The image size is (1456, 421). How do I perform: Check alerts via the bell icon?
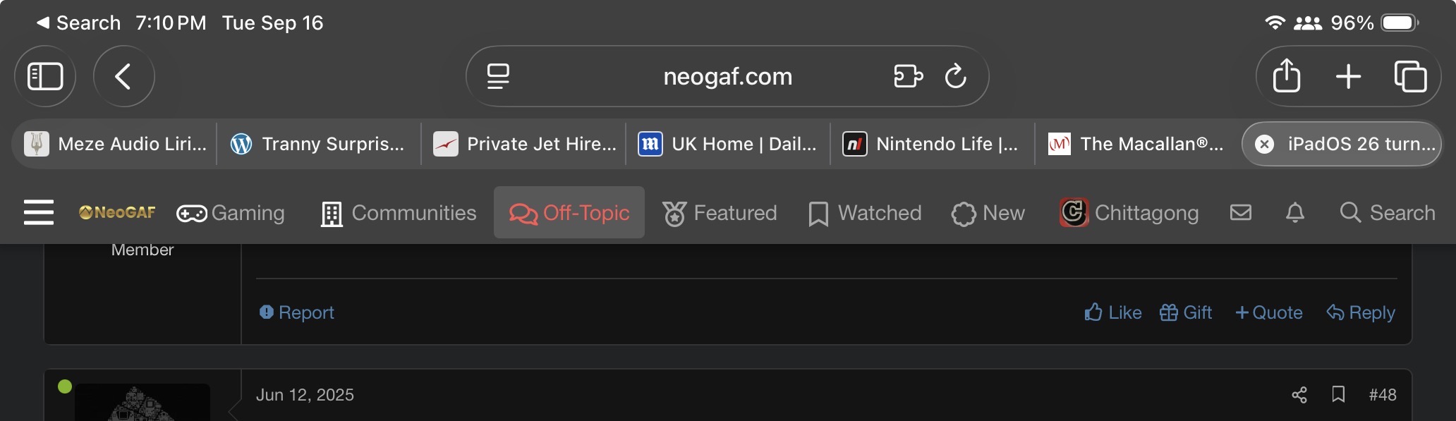click(x=1294, y=212)
